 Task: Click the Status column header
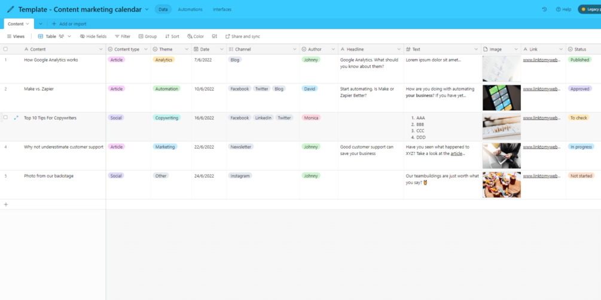click(584, 50)
